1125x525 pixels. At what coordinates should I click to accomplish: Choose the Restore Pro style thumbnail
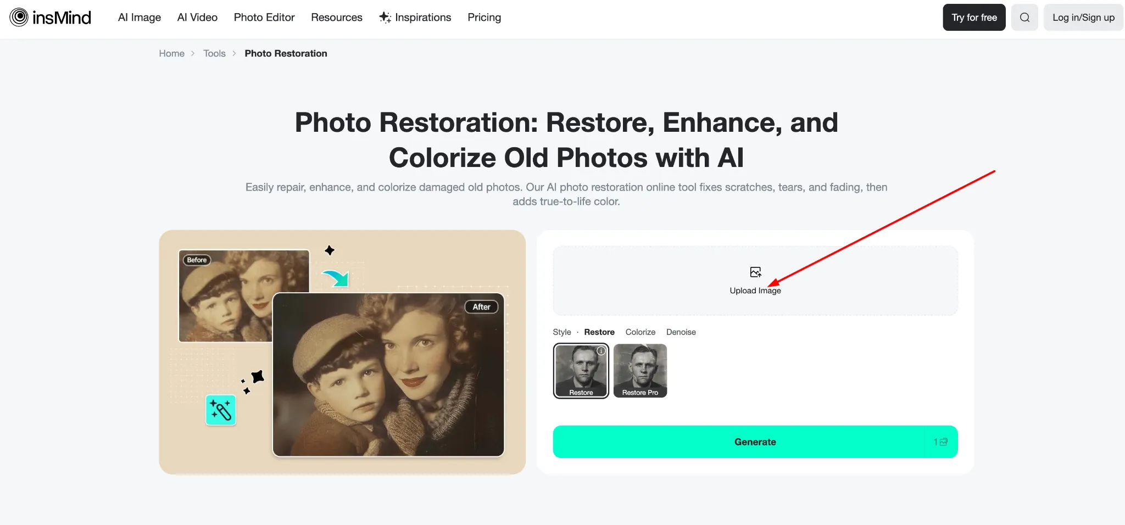(640, 371)
